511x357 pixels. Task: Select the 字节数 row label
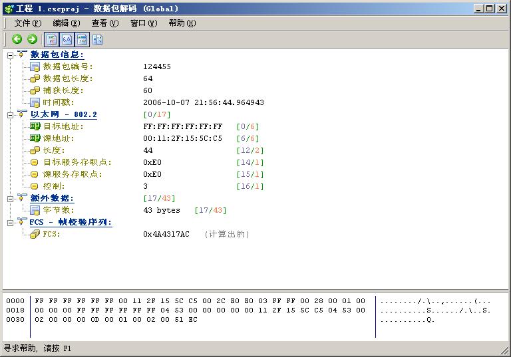[59, 210]
